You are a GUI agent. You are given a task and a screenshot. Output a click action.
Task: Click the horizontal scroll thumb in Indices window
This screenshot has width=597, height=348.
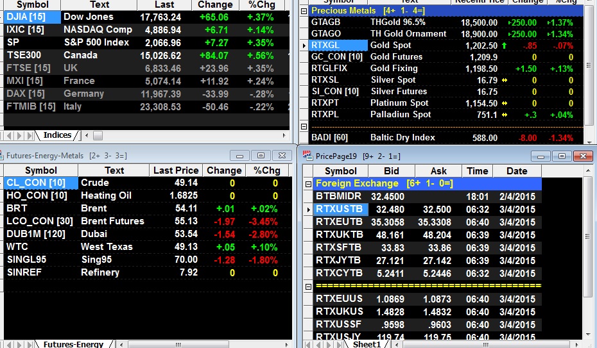coord(98,135)
